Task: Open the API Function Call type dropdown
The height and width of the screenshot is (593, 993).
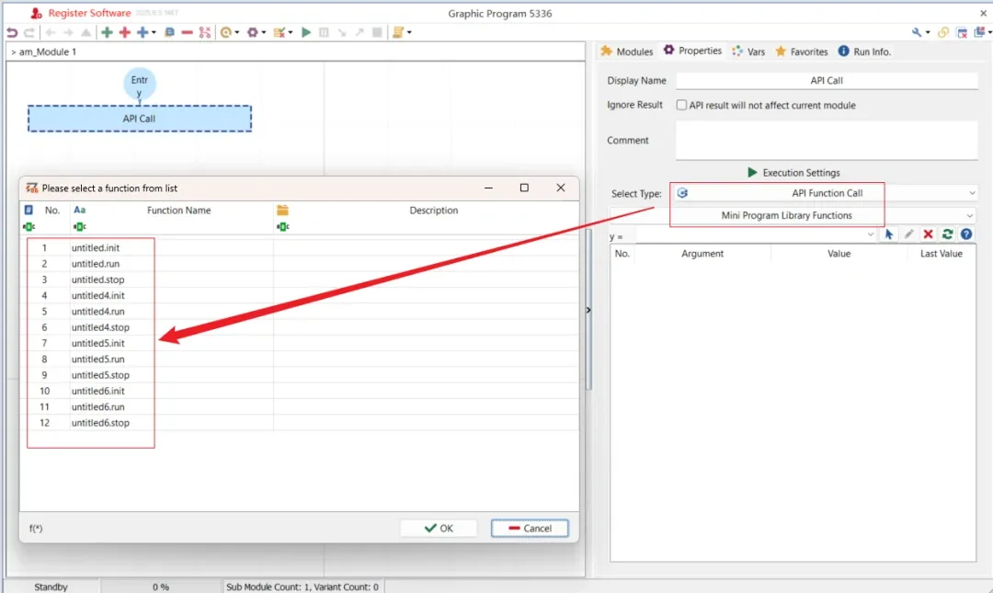Action: click(x=827, y=193)
